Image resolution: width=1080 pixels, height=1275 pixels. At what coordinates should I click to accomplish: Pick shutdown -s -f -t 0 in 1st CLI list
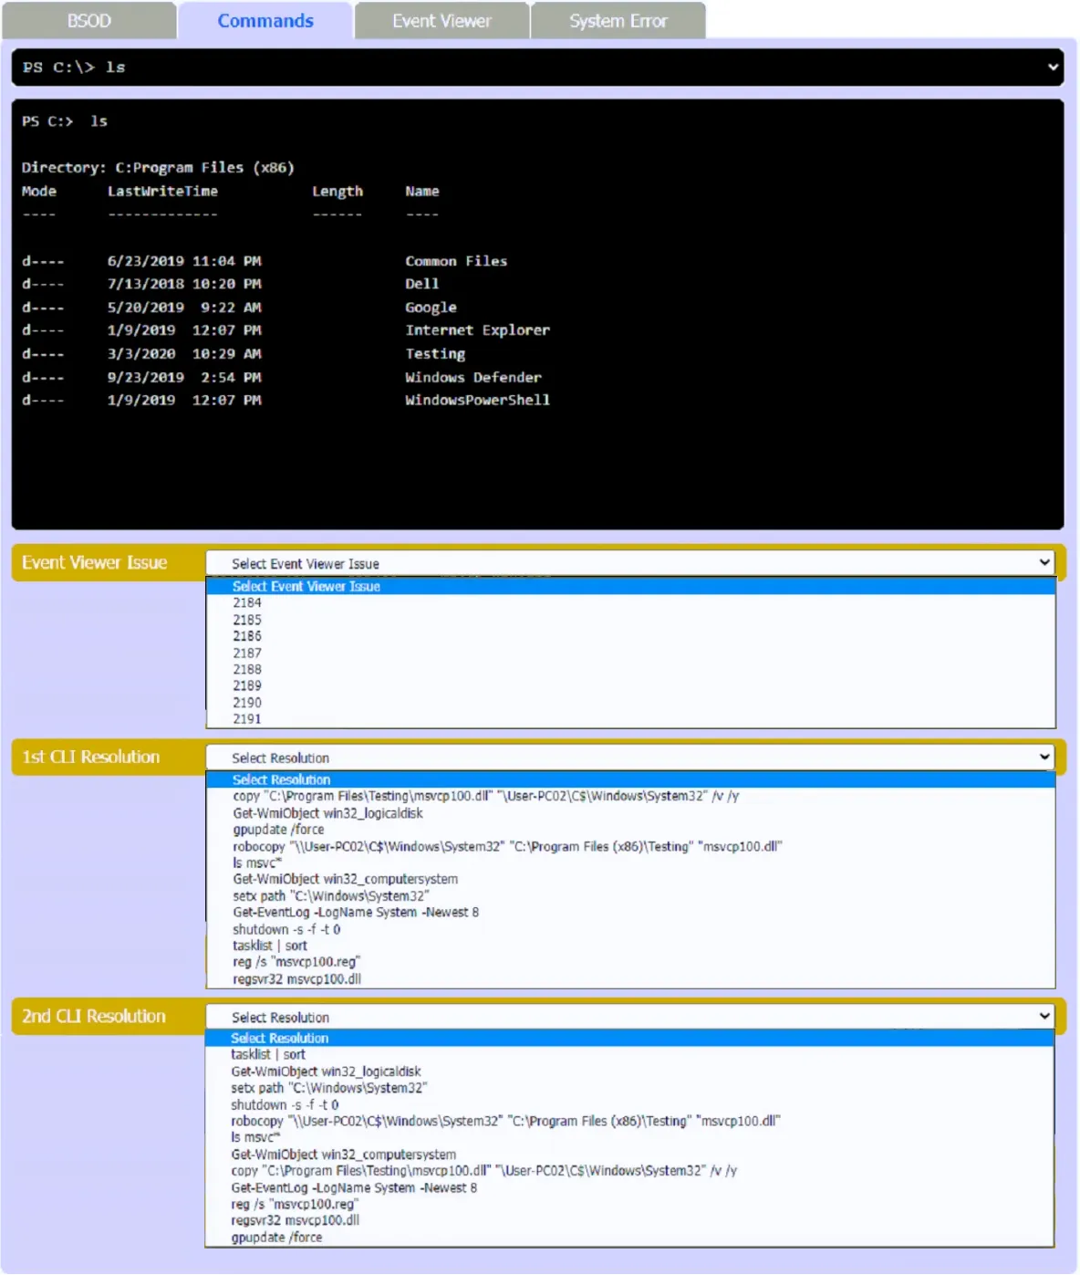click(630, 929)
